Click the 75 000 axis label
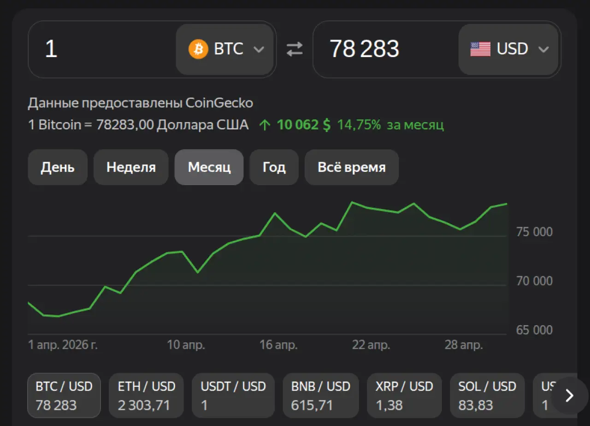Image resolution: width=590 pixels, height=426 pixels. tap(534, 232)
